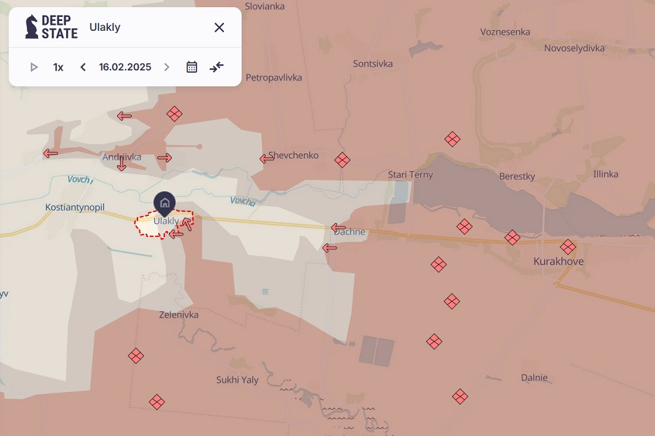
Task: Click the diamond marker southwest of Zelenivka
Action: 136,355
